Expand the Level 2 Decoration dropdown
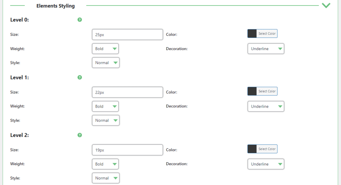The image size is (341, 185). pos(266,164)
